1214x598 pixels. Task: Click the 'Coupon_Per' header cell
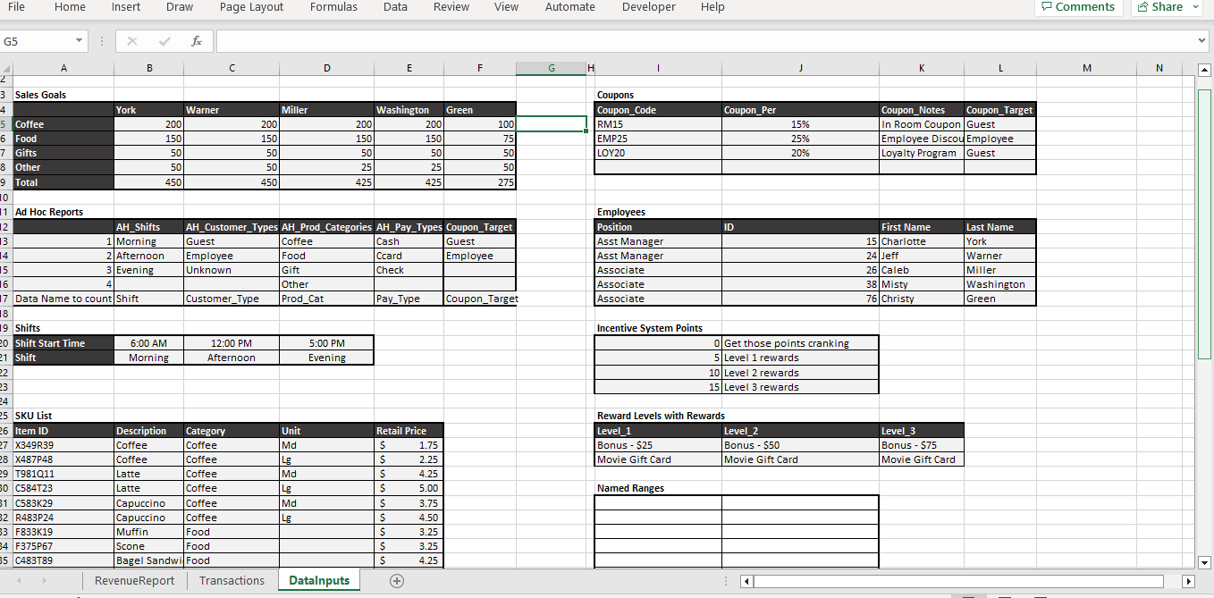tap(800, 110)
